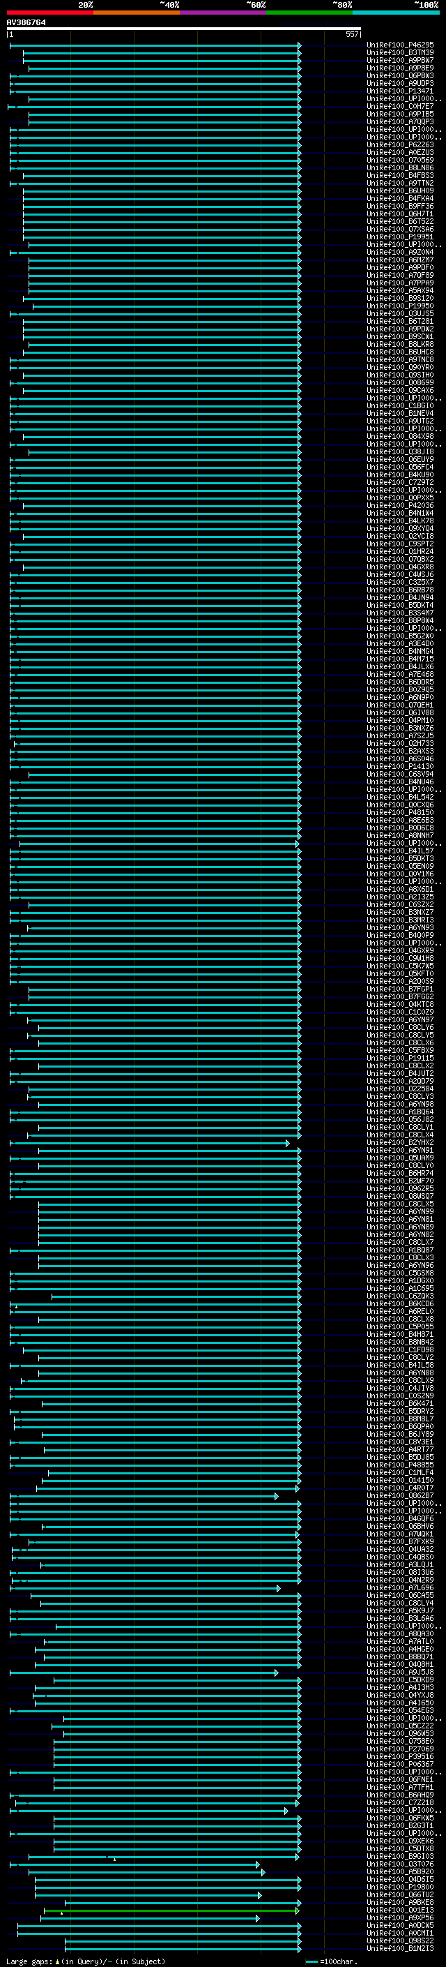Click the arrowhead ending the UniRef100_P46295 alignment

[x=300, y=46]
